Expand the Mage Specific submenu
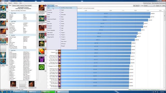Screen dimensions: 166x93 54,37
